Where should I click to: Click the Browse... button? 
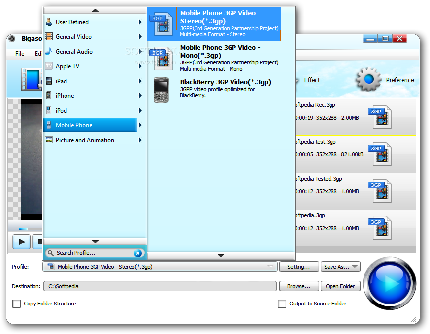click(299, 286)
